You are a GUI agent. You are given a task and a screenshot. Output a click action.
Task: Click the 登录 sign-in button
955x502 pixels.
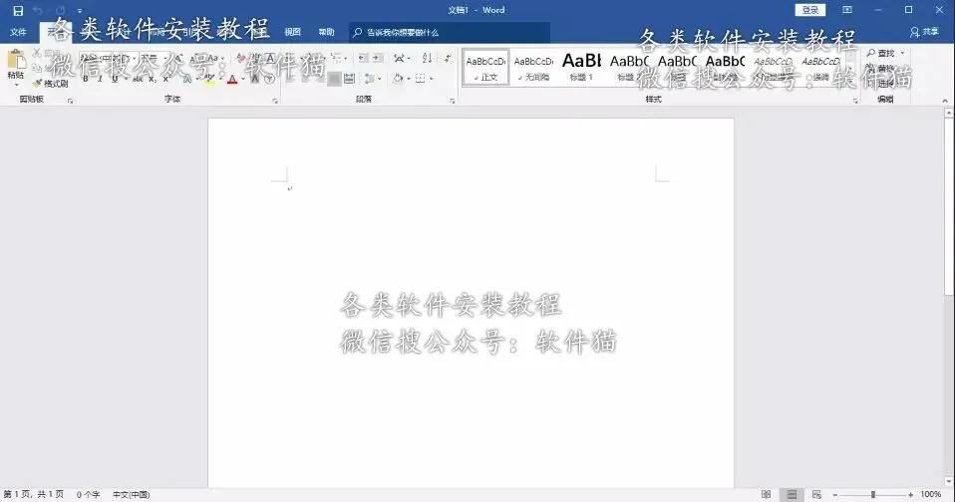click(x=810, y=10)
